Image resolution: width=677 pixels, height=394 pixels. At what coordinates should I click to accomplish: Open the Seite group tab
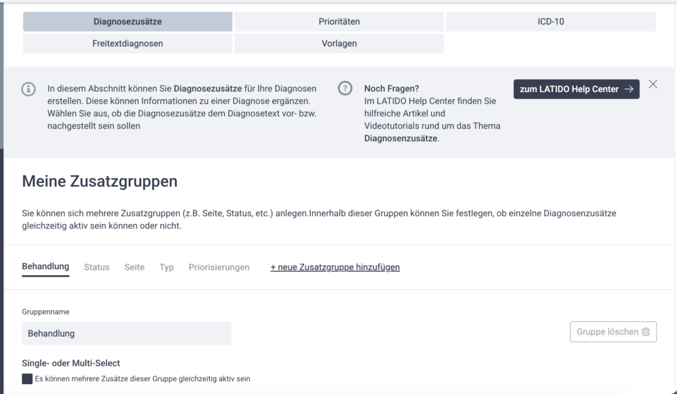pos(134,267)
